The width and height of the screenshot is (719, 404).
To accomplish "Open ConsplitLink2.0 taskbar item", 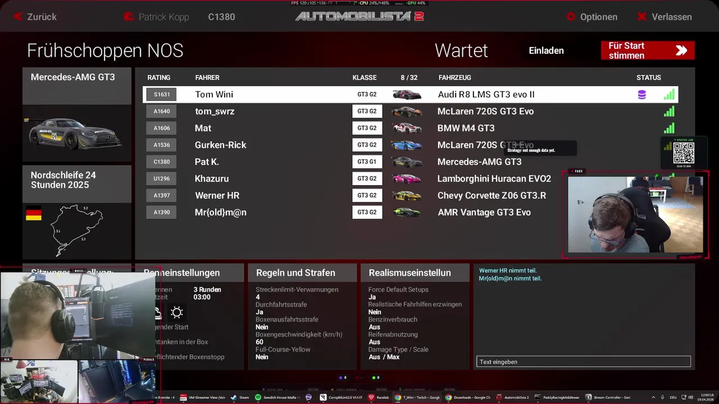I will click(x=342, y=397).
